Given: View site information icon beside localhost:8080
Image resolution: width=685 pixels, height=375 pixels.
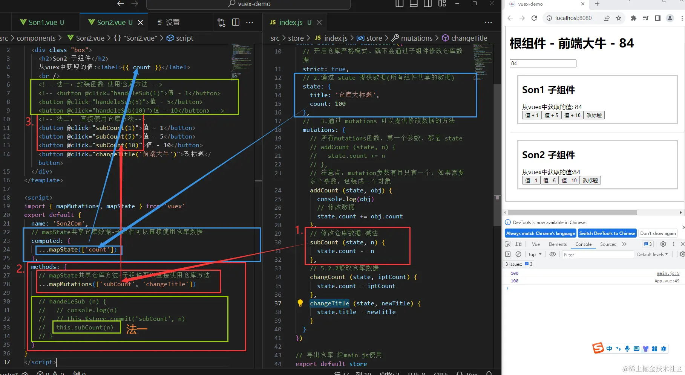Looking at the screenshot, I should point(549,18).
